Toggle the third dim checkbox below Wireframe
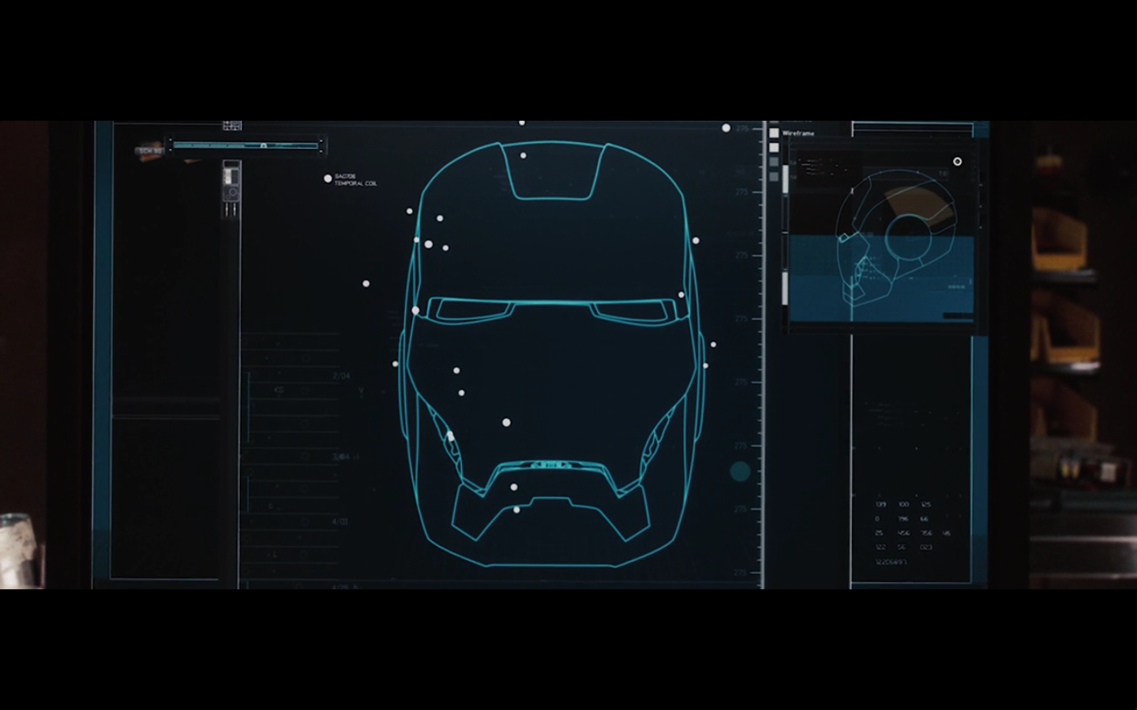This screenshot has width=1137, height=710. [x=774, y=162]
